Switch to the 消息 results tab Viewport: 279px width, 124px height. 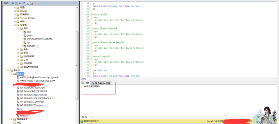click(x=86, y=83)
